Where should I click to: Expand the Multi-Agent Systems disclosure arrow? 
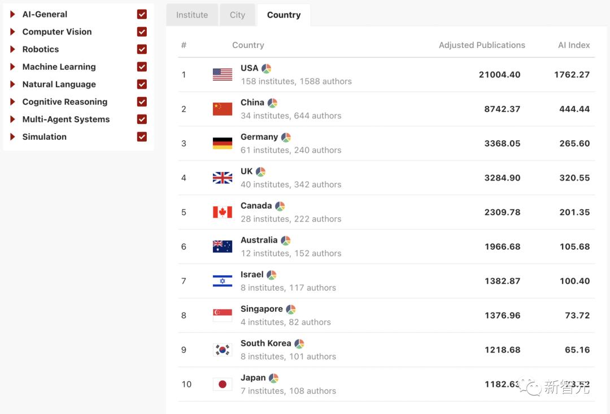pos(13,120)
